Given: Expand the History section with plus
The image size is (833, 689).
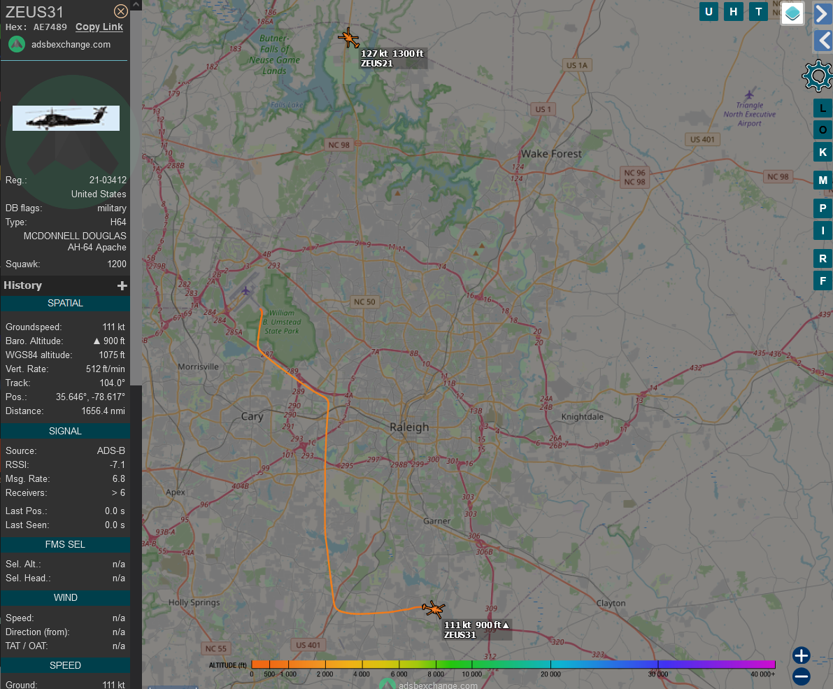Looking at the screenshot, I should click(x=122, y=286).
